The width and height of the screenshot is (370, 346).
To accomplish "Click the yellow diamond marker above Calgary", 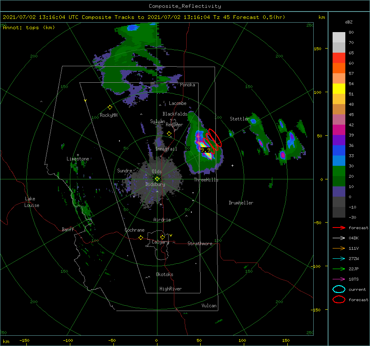I will click(x=162, y=237).
